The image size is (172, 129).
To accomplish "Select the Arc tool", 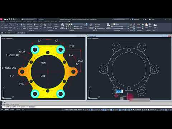I will [x=15, y=25].
